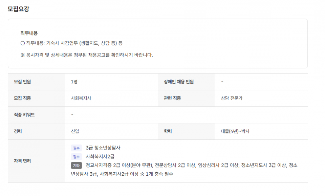
Task: Click the 사회복지사 job type value
Action: tap(81, 99)
